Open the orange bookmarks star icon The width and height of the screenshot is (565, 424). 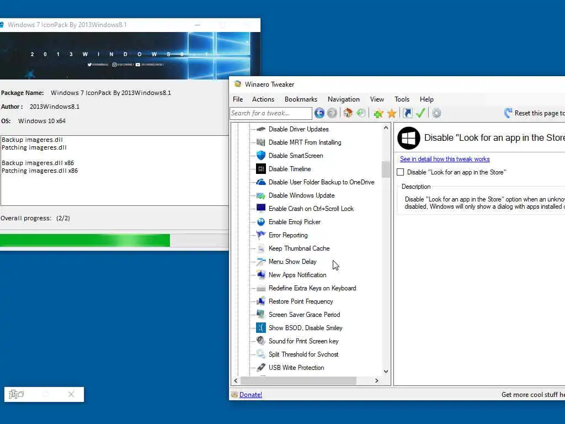[x=392, y=114]
